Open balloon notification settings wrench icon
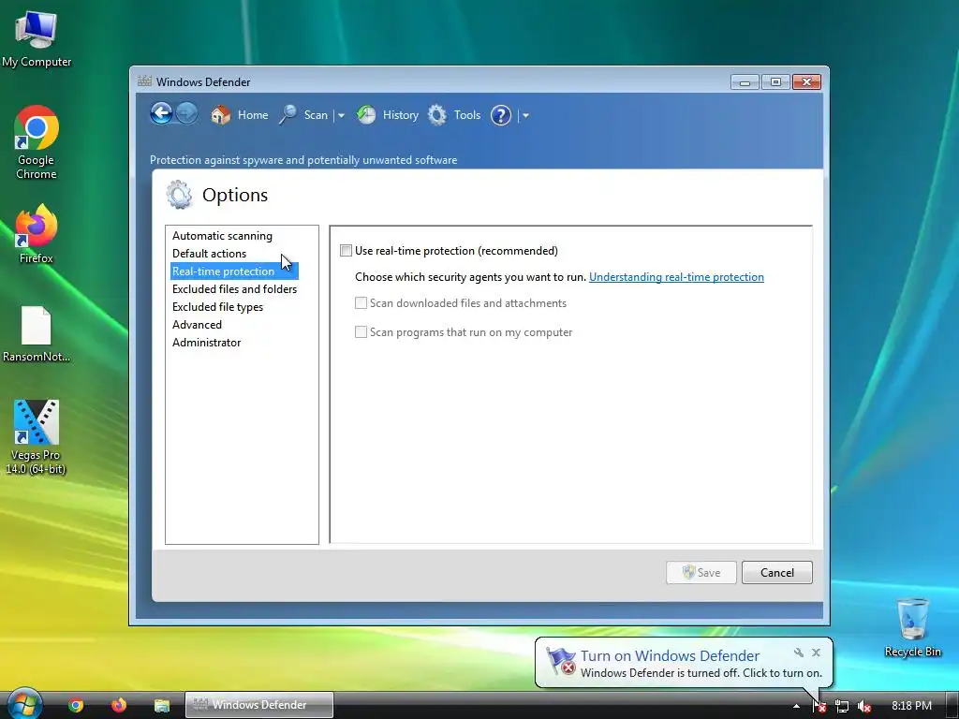Viewport: 959px width, 719px height. click(x=799, y=653)
